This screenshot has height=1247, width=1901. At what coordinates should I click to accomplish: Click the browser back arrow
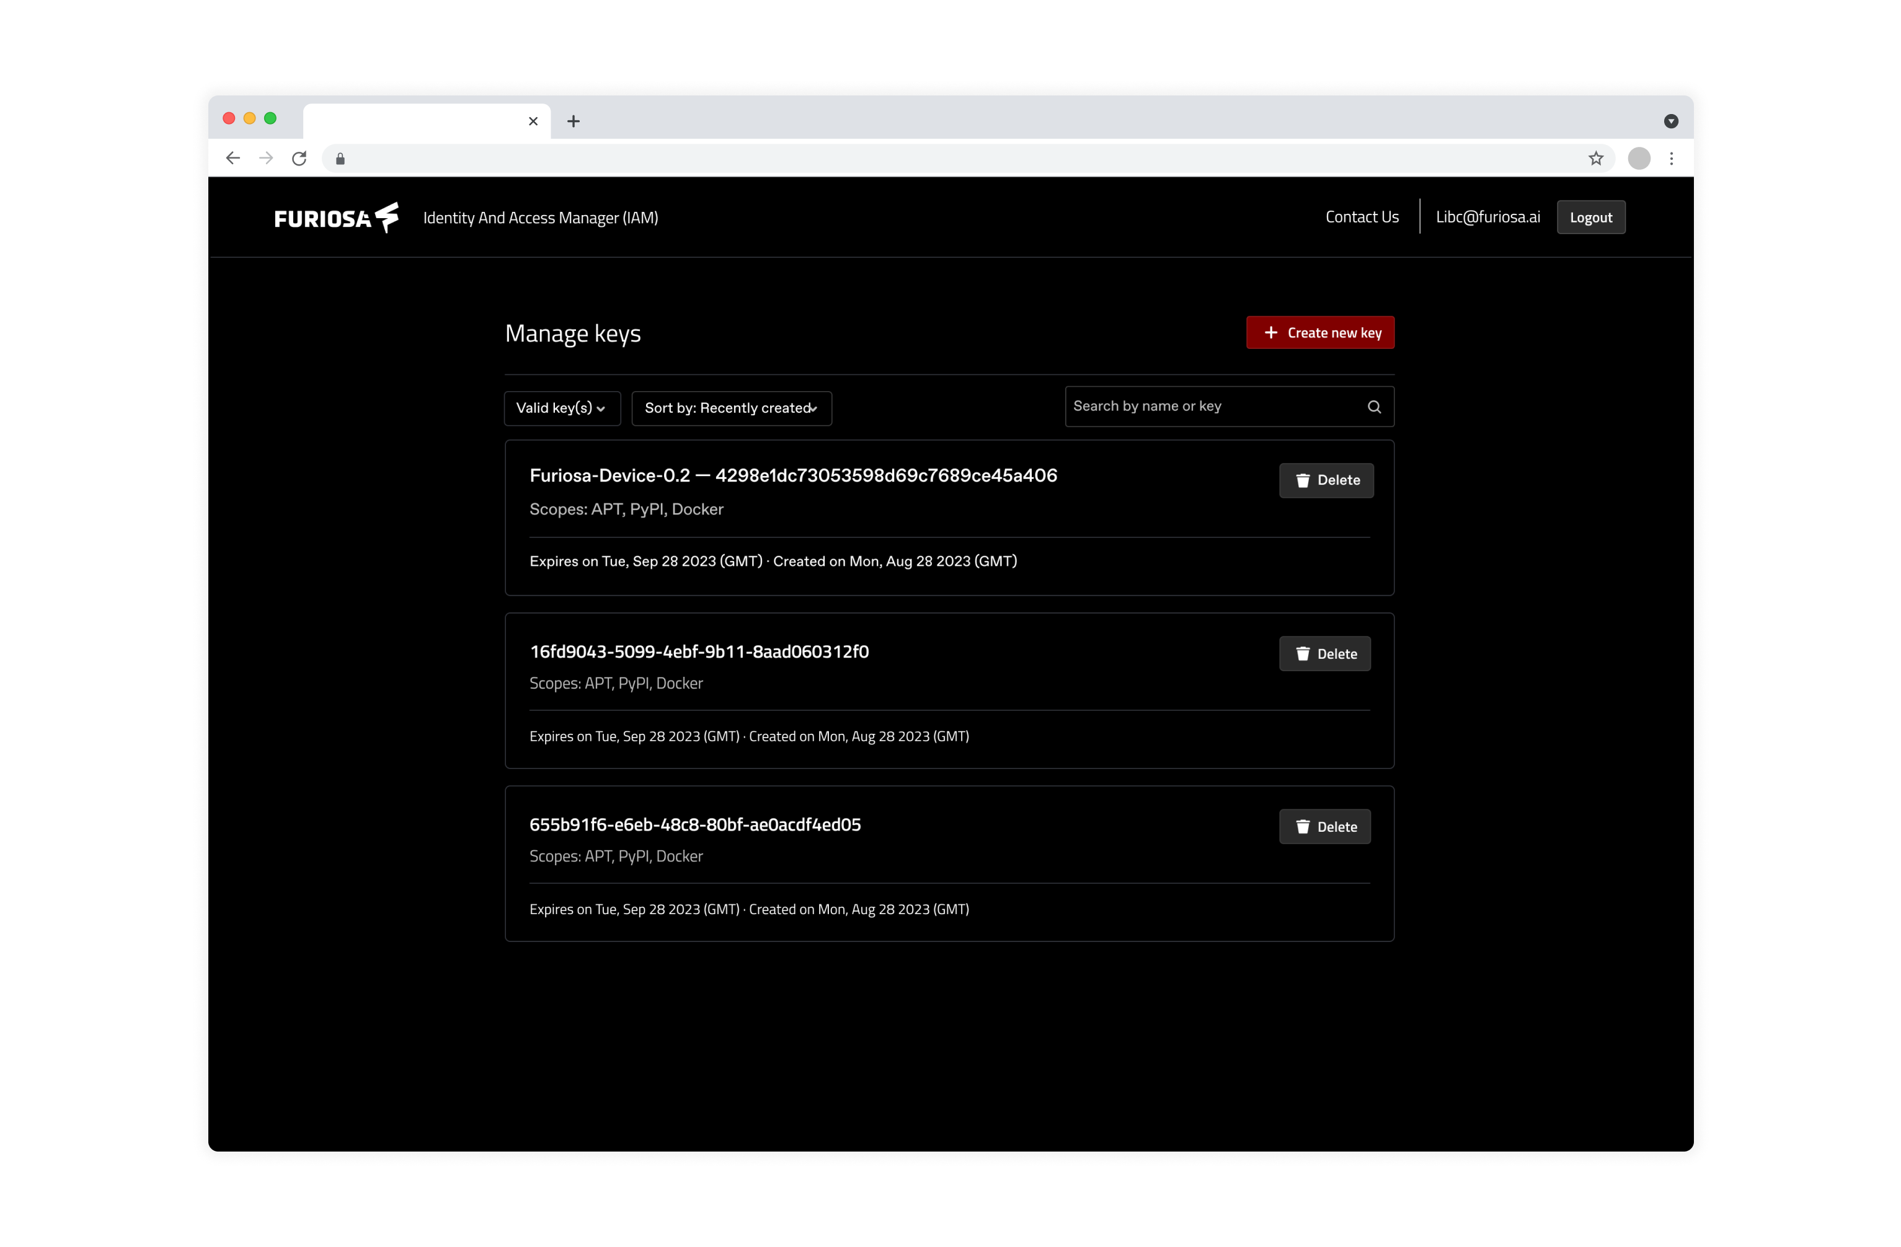233,158
